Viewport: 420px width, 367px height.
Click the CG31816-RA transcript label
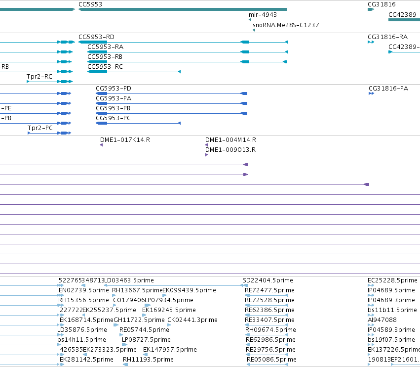click(387, 37)
